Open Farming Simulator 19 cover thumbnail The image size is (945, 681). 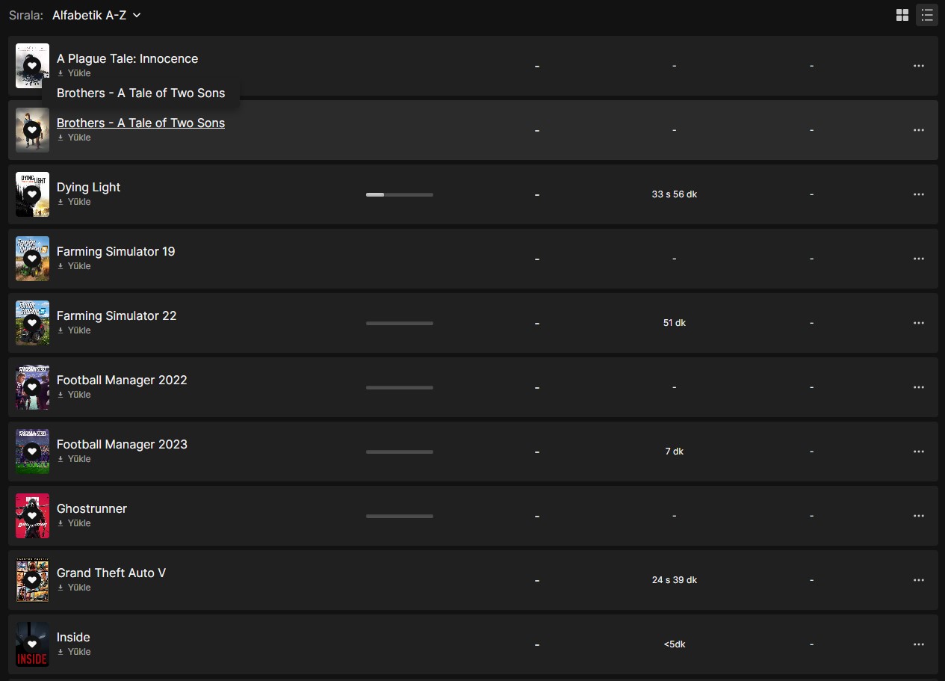32,259
